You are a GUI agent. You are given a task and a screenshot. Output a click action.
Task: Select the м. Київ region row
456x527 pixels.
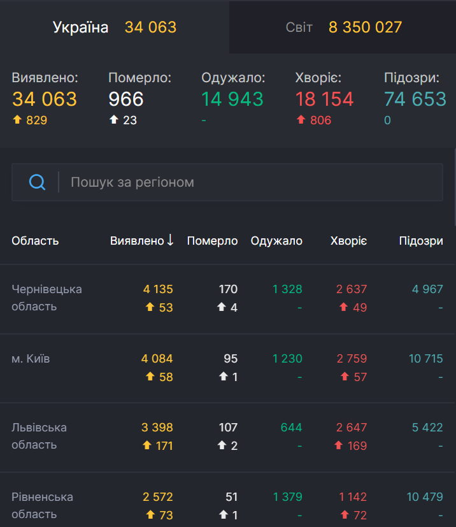point(31,359)
